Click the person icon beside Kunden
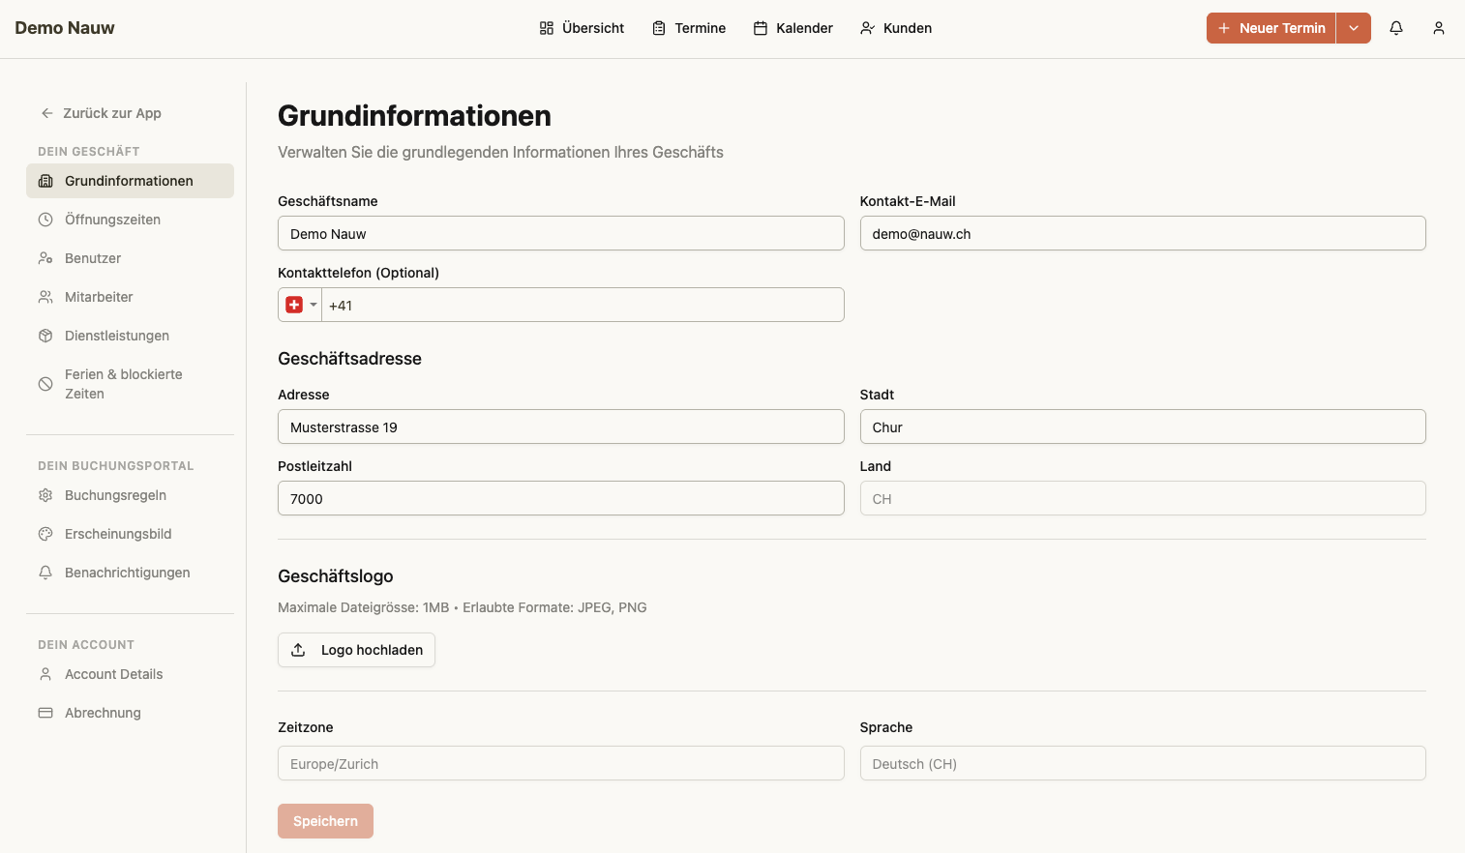Image resolution: width=1465 pixels, height=853 pixels. point(867,28)
